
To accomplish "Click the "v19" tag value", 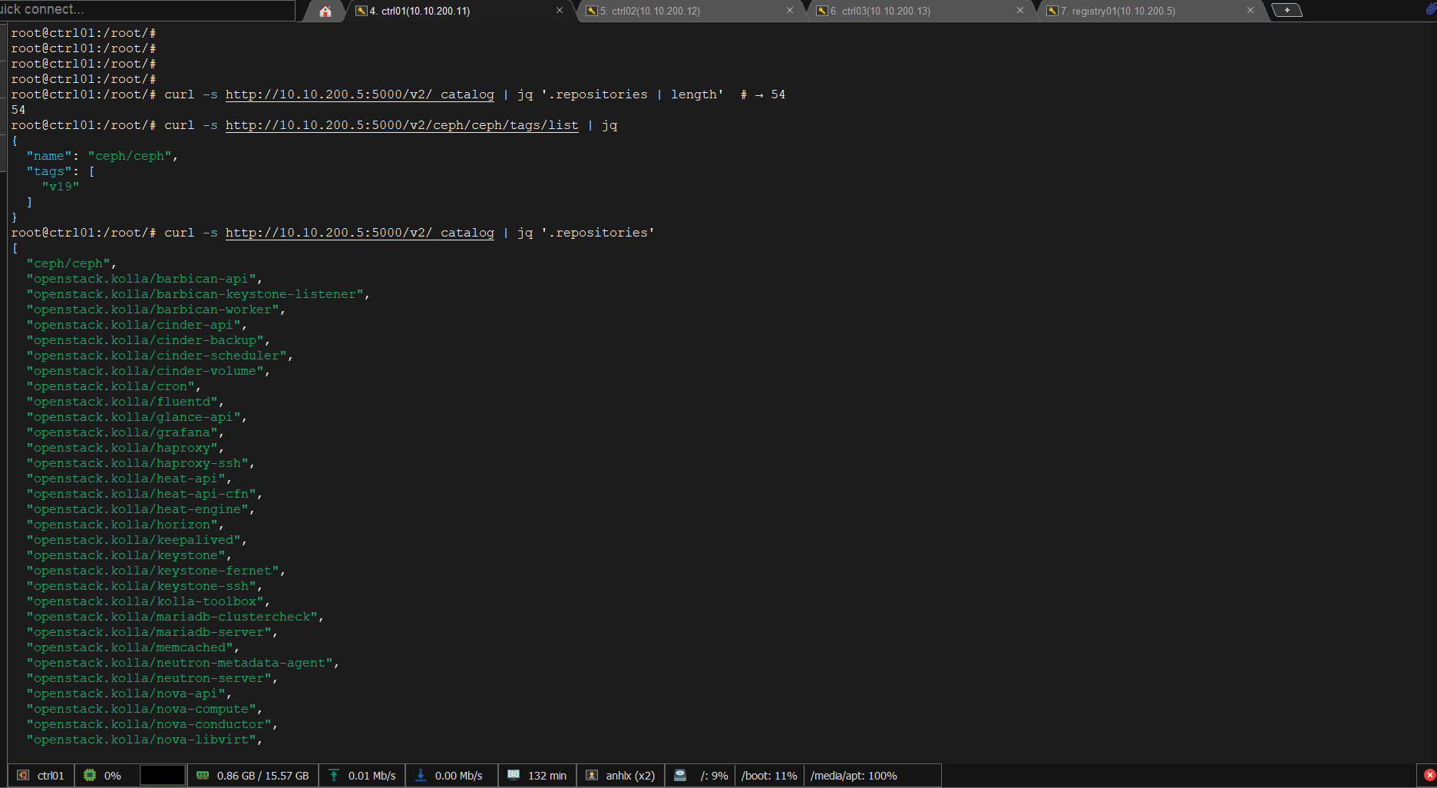I will tap(61, 187).
